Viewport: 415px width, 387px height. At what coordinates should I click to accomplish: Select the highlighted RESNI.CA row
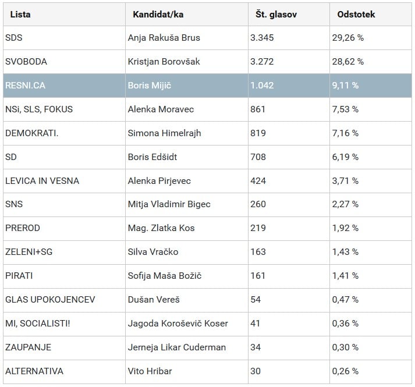(207, 86)
